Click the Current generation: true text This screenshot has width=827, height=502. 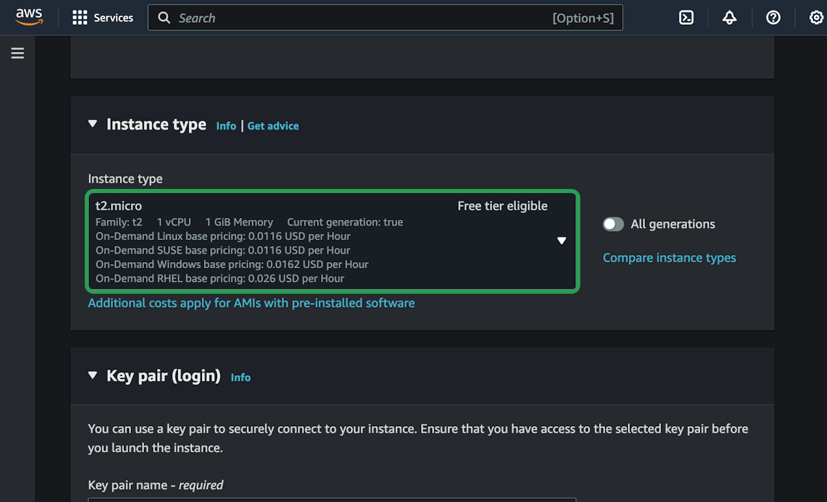point(345,222)
